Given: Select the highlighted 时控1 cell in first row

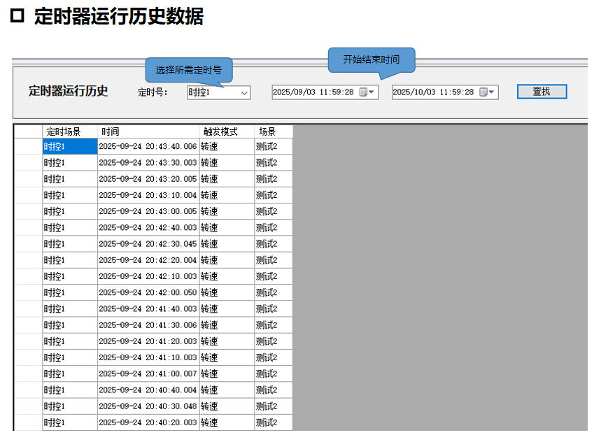Looking at the screenshot, I should coord(69,146).
